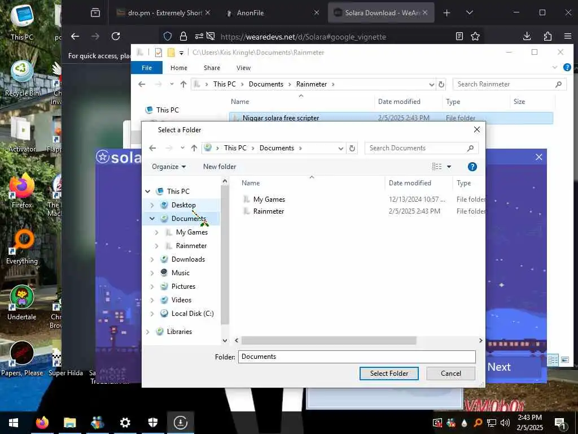Image resolution: width=578 pixels, height=434 pixels.
Task: Switch to the AnonFile browser tab
Action: point(272,13)
